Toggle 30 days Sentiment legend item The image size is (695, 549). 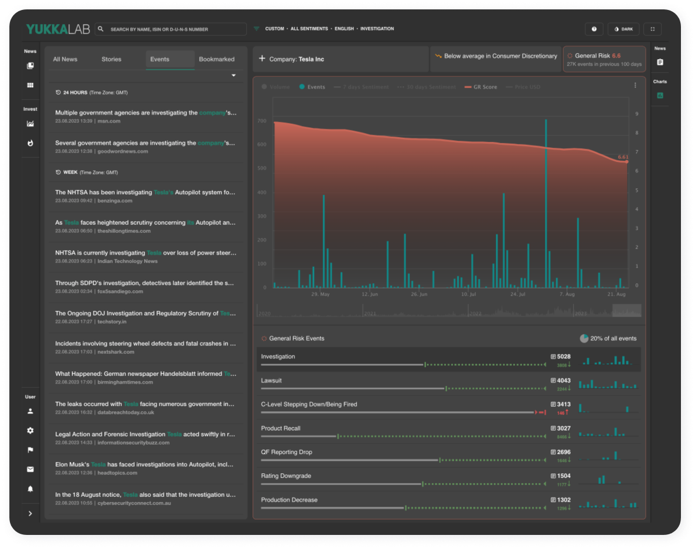point(427,87)
